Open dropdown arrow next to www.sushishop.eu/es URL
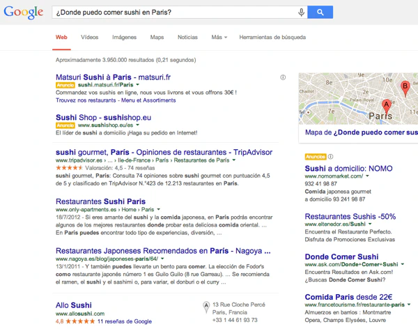This screenshot has height=329, width=418. pos(139,125)
